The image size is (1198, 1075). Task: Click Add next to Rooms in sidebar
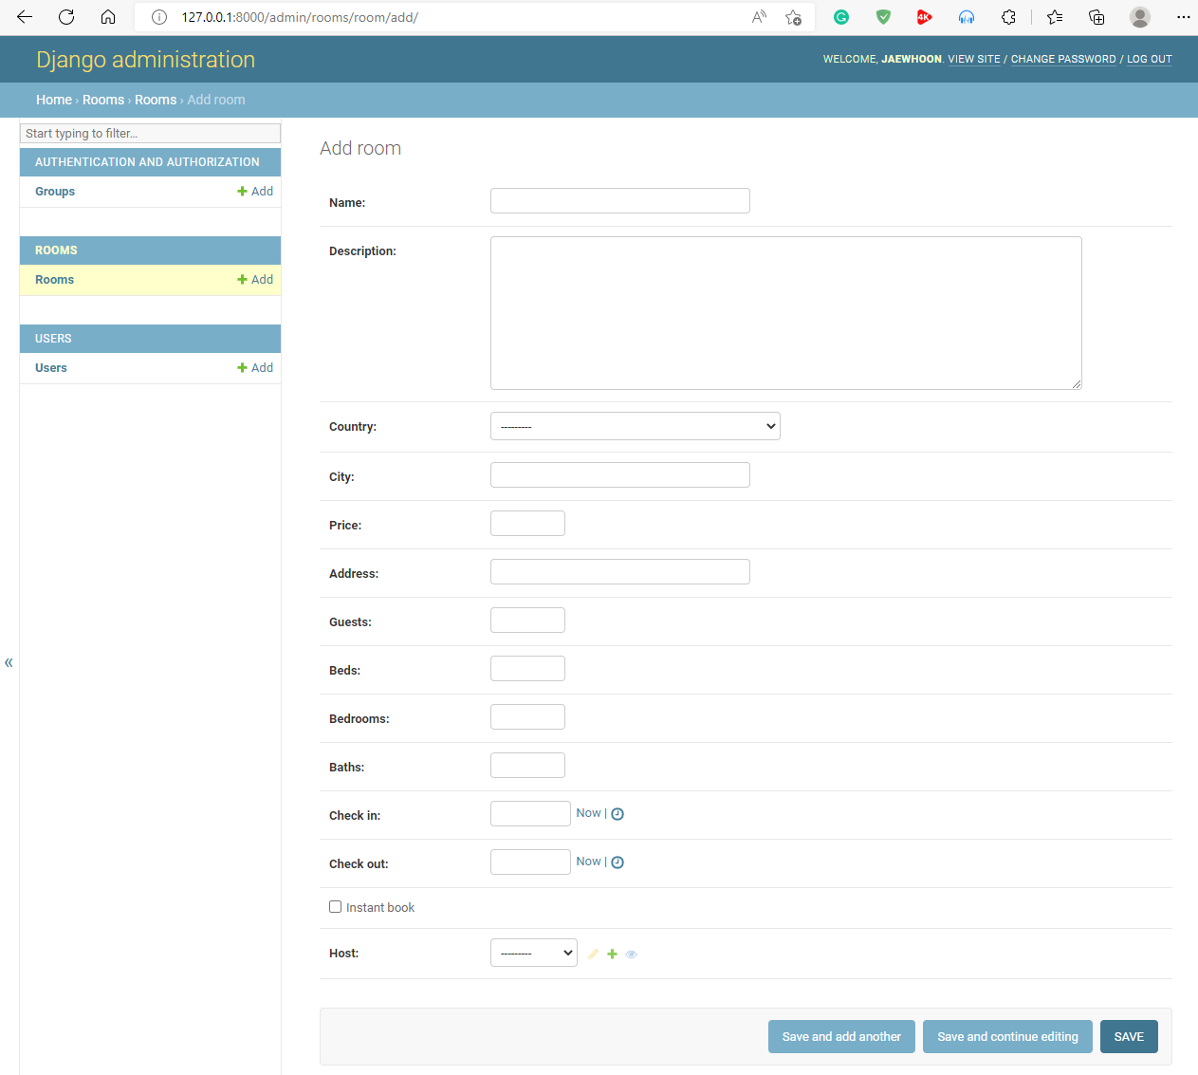coord(255,280)
